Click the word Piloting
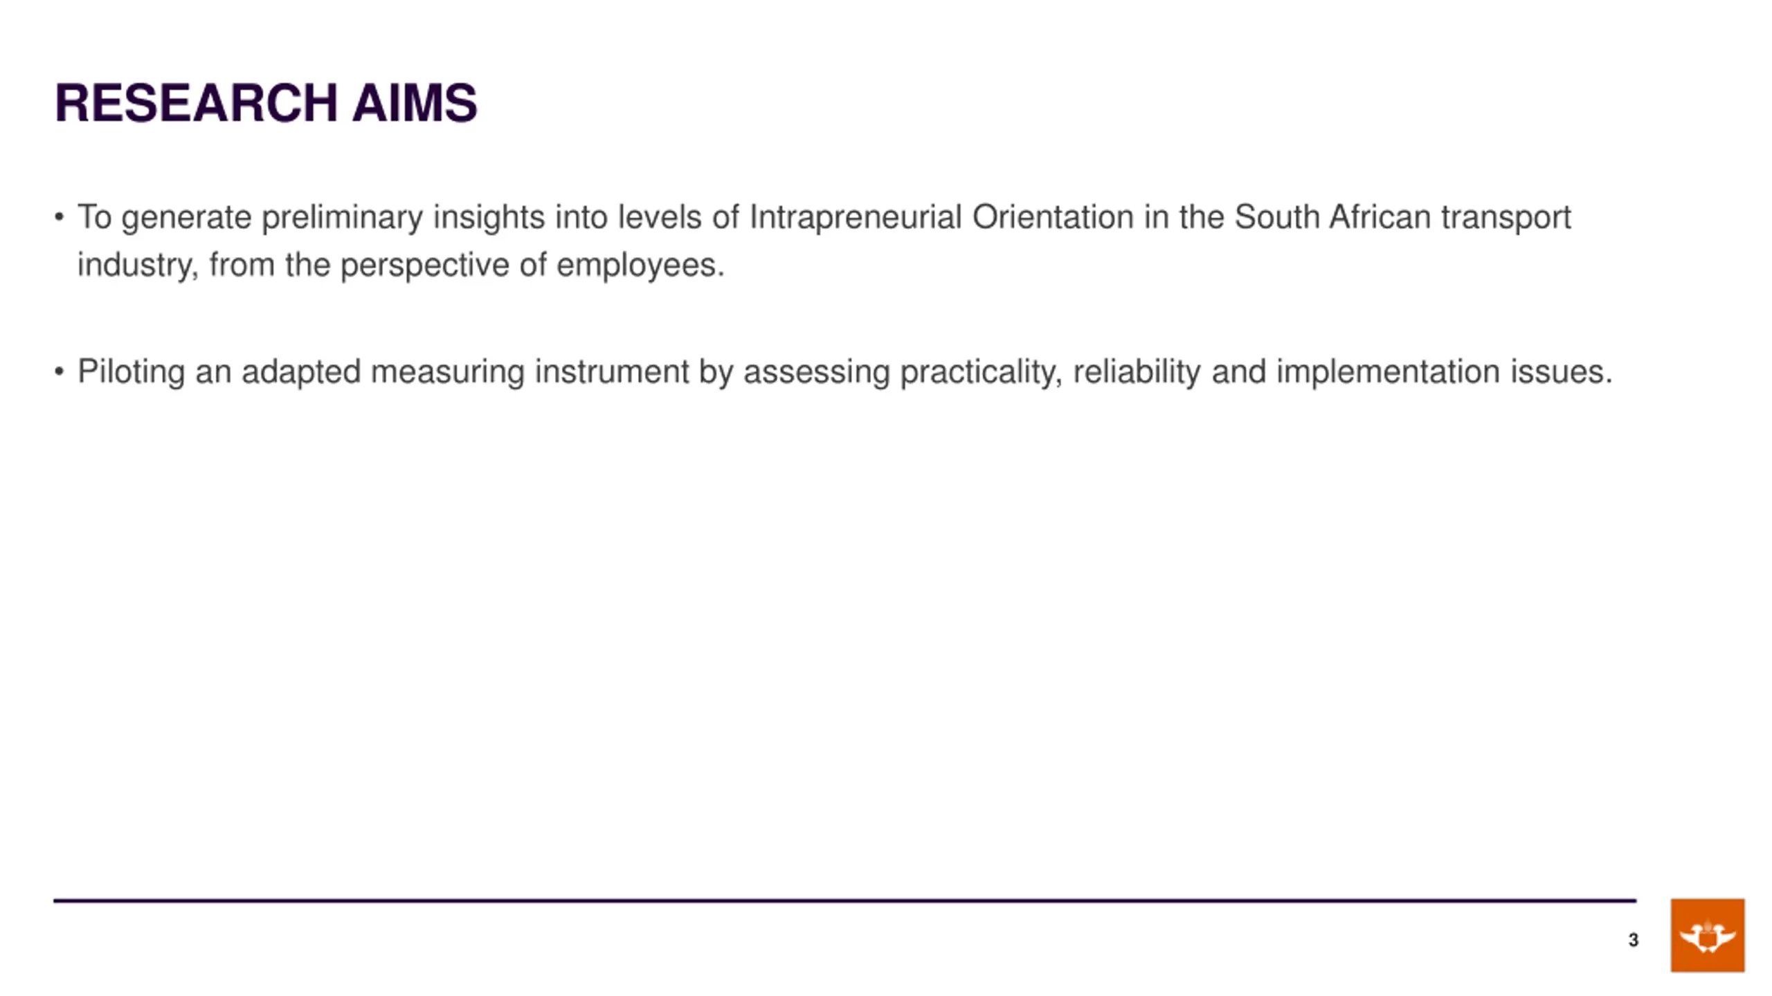The width and height of the screenshot is (1772, 996). [131, 373]
